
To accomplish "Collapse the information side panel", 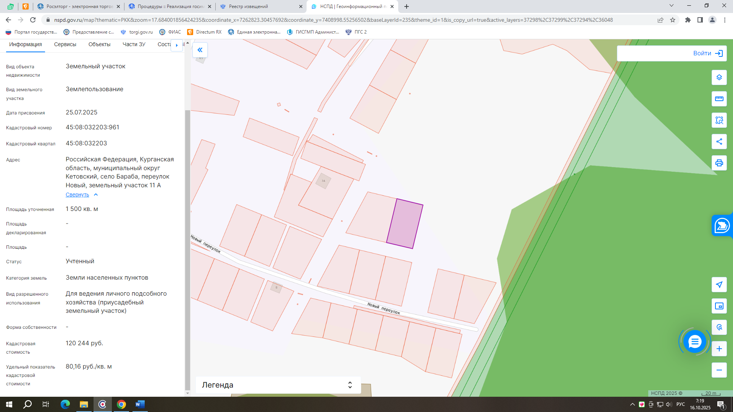I will pyautogui.click(x=200, y=50).
